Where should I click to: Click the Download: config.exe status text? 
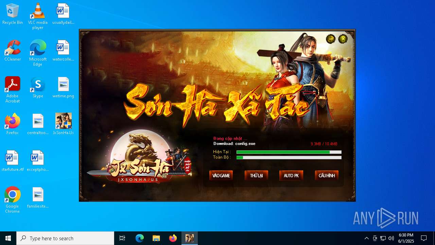pyautogui.click(x=234, y=144)
